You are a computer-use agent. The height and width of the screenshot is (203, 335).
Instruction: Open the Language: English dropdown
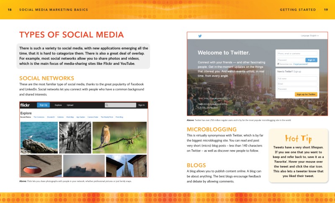[x=309, y=36]
